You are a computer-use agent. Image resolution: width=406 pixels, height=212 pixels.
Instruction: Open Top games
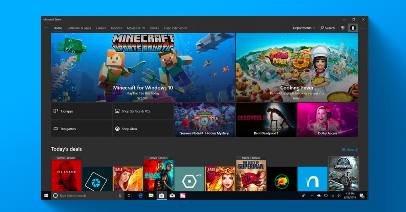click(82, 129)
